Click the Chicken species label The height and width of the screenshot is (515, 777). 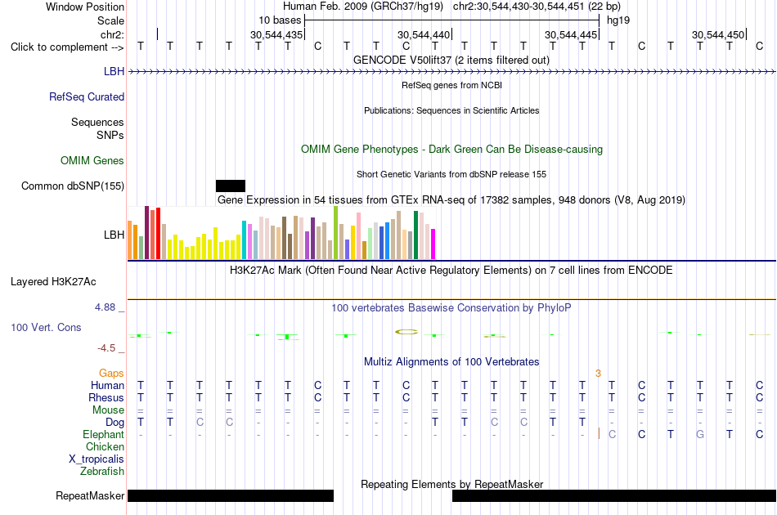(105, 446)
